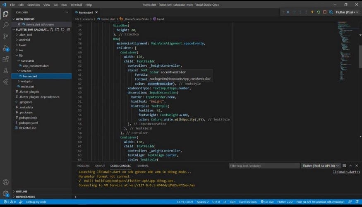The image size is (362, 207).
Task: Trigger Flutter hot reload lightning icon
Action: [312, 12]
